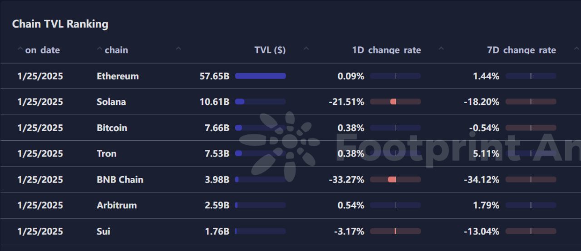This screenshot has width=581, height=251.
Task: Click the sort arrow beside "on date" header
Action: click(x=20, y=48)
